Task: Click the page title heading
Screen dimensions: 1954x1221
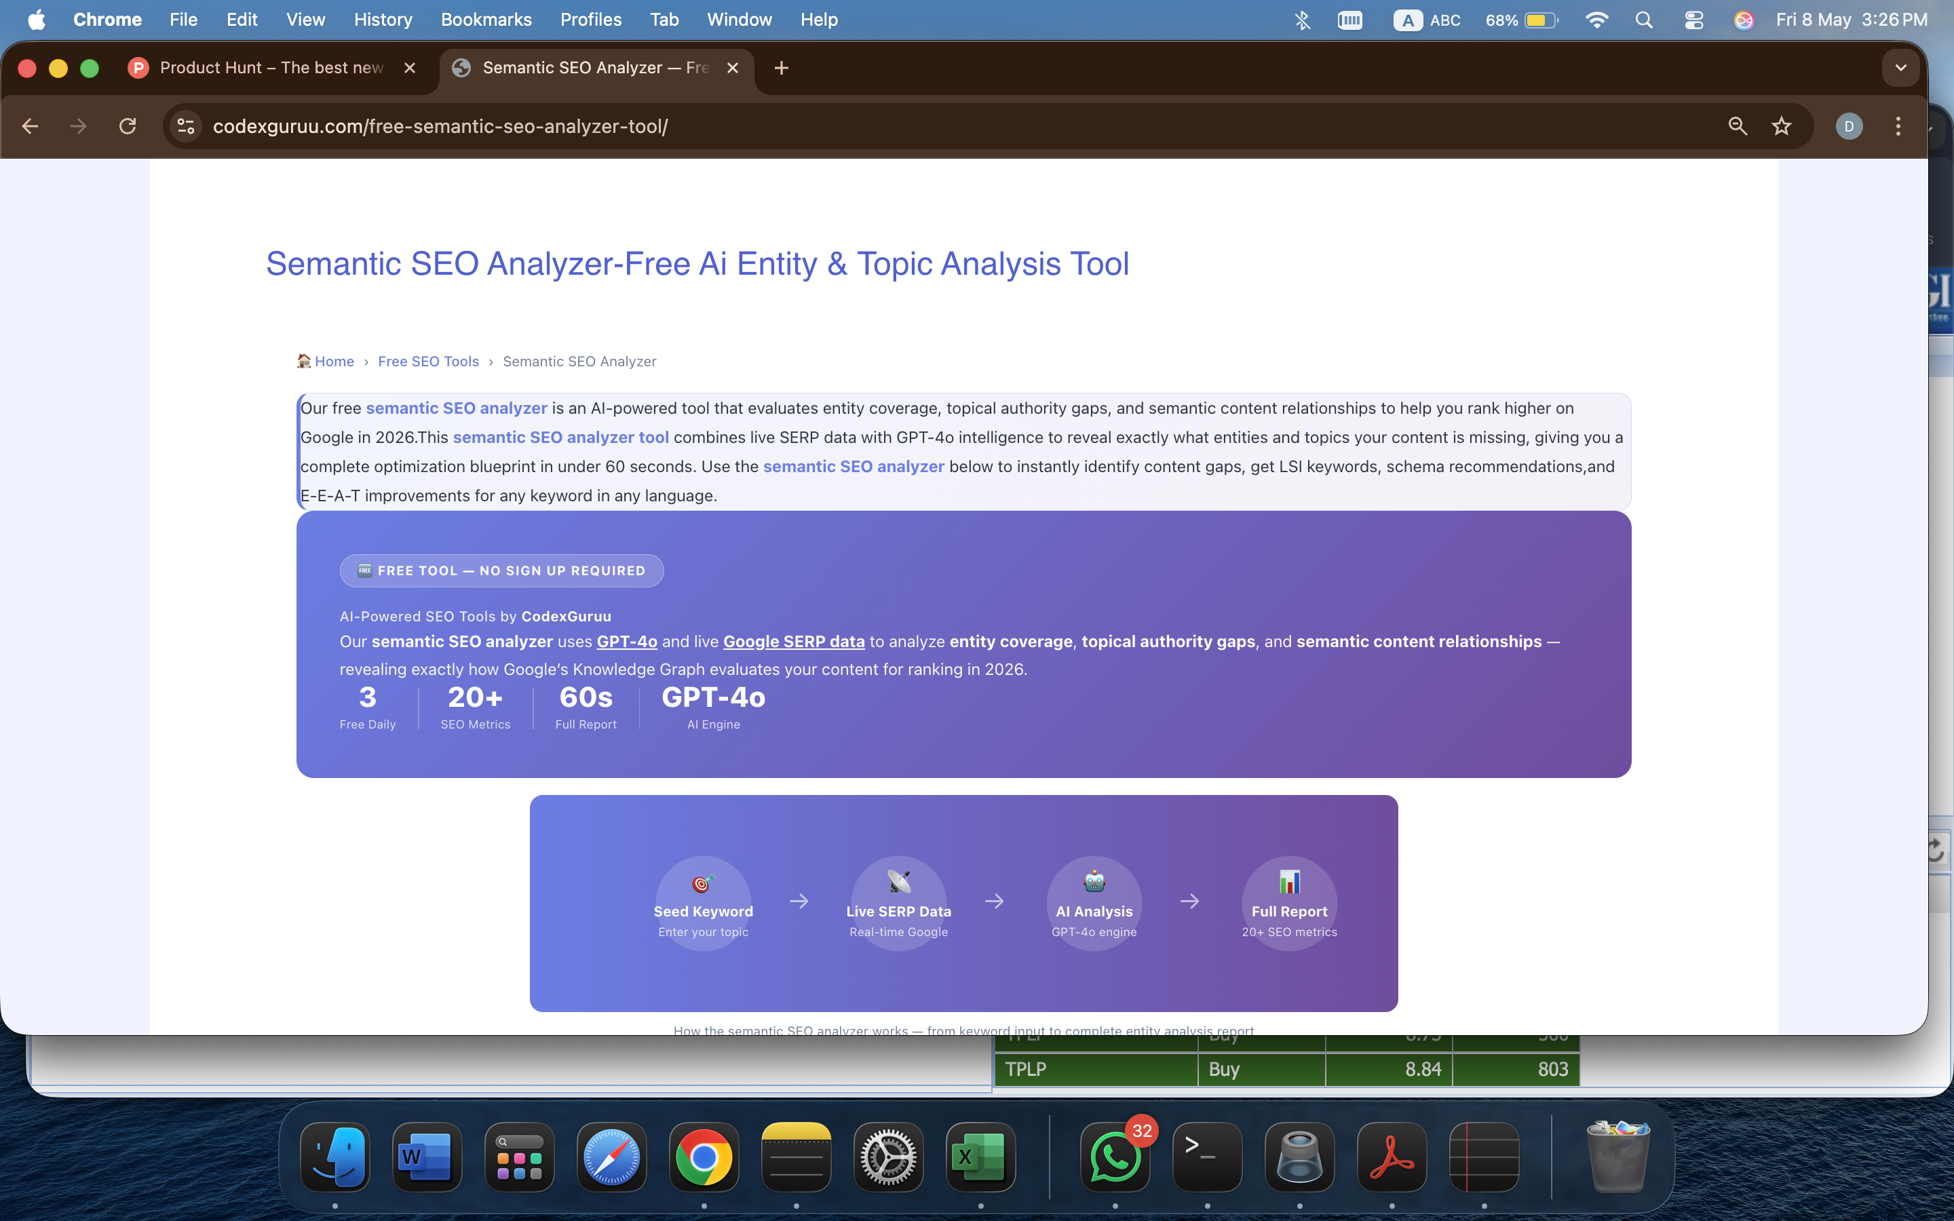Action: point(697,264)
